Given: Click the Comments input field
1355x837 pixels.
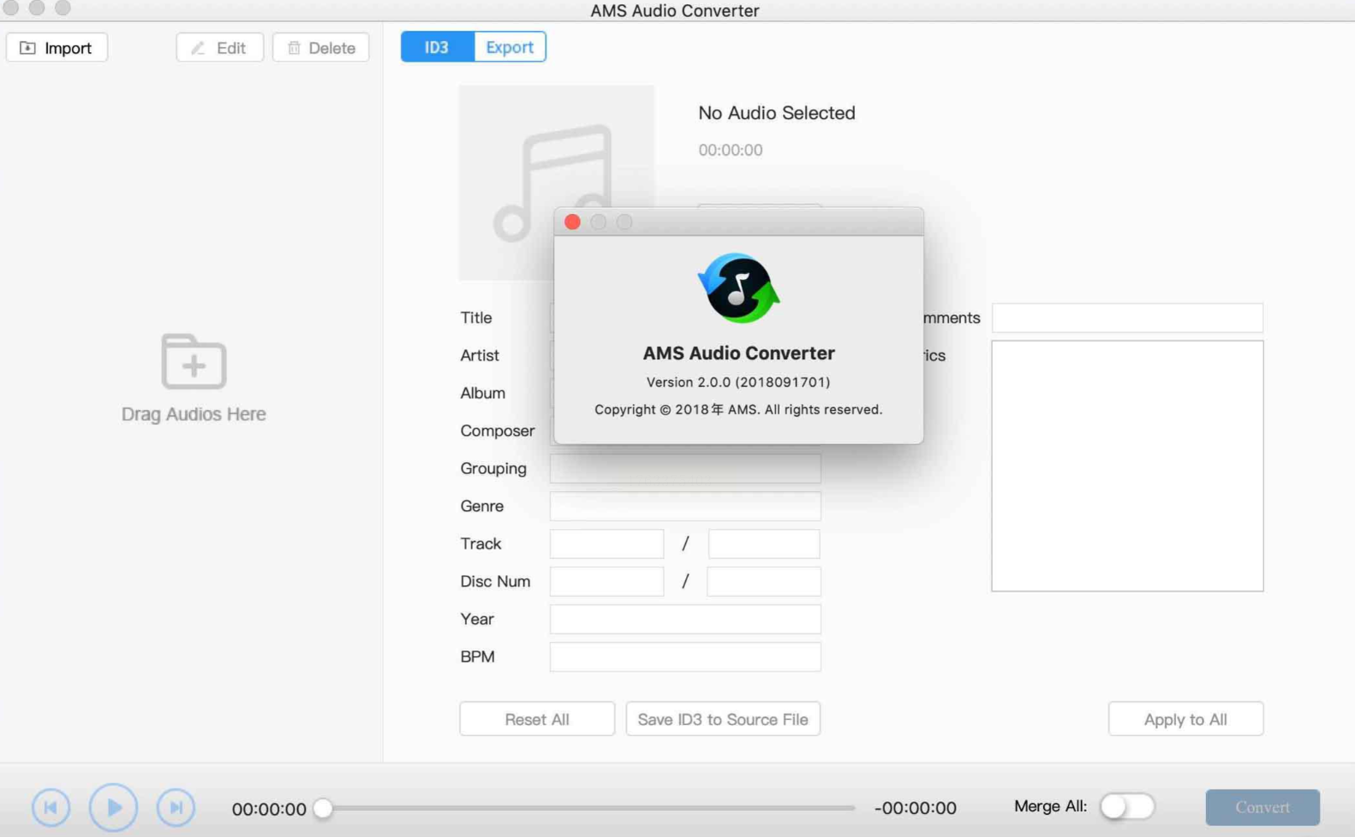Looking at the screenshot, I should 1127,318.
